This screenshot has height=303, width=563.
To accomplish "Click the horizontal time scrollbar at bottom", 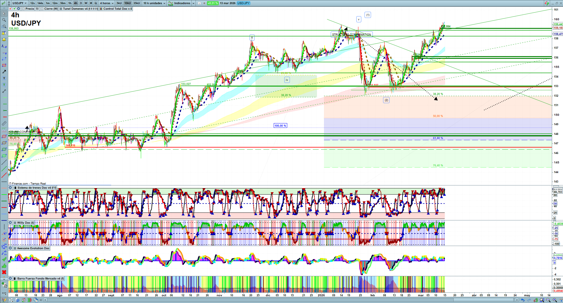I will pos(279,300).
